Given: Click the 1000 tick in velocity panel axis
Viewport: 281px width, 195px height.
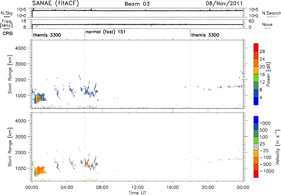Looking at the screenshot, I should 21,168.
